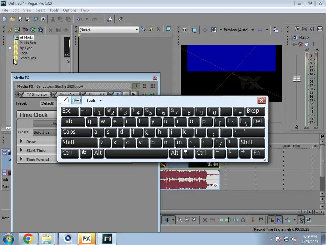Toggle Automatic Crossfades icon
Image resolution: width=326 pixels, height=245 pixels.
click(279, 220)
